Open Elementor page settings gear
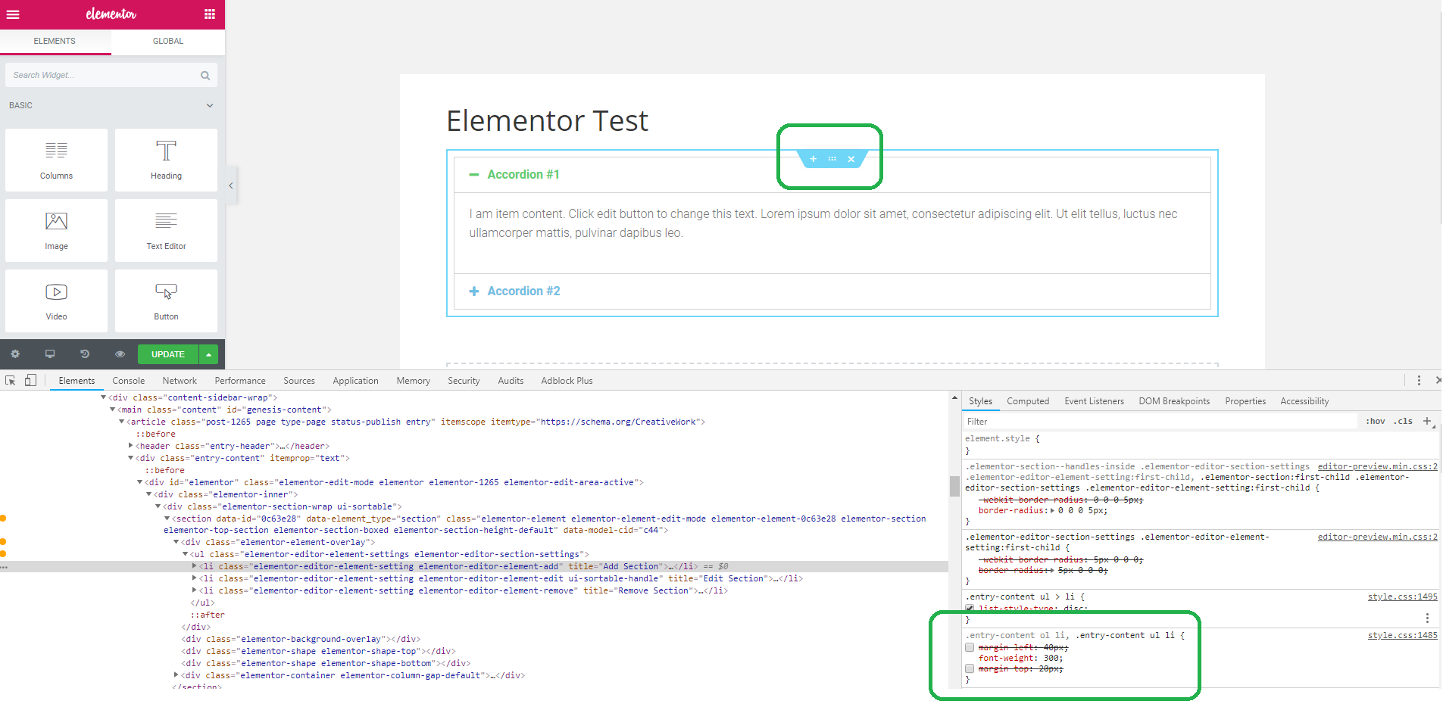Image resolution: width=1443 pixels, height=704 pixels. click(15, 354)
